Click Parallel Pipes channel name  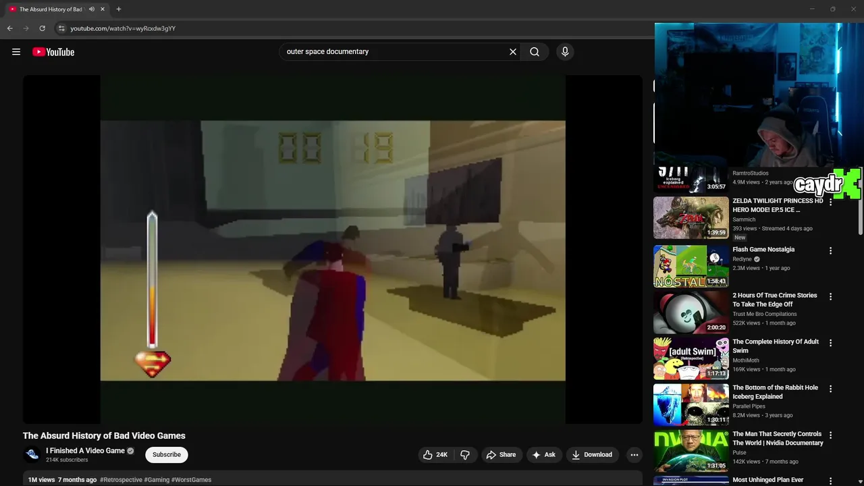pyautogui.click(x=751, y=406)
